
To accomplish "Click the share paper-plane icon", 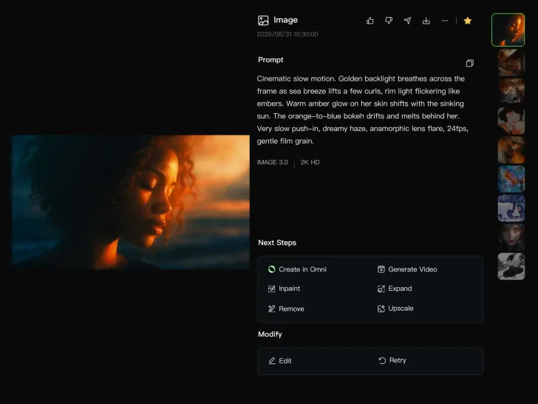I will 407,21.
